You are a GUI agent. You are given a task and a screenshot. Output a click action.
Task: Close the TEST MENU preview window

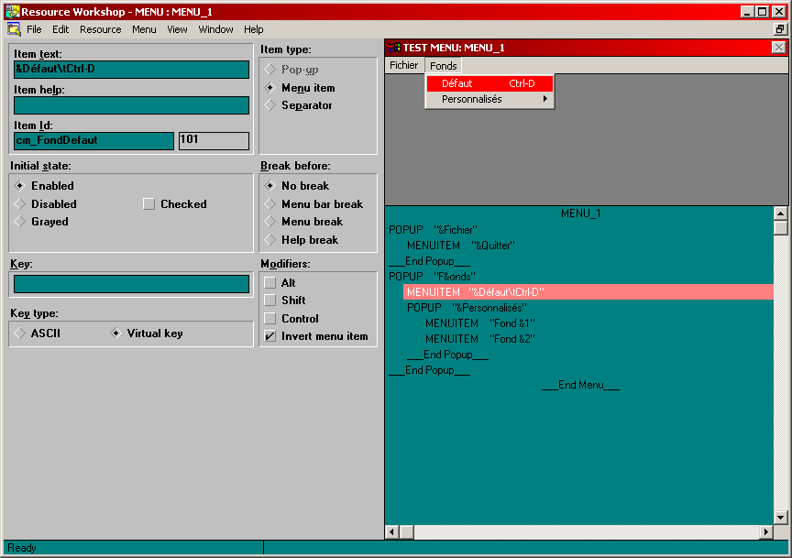click(x=778, y=48)
